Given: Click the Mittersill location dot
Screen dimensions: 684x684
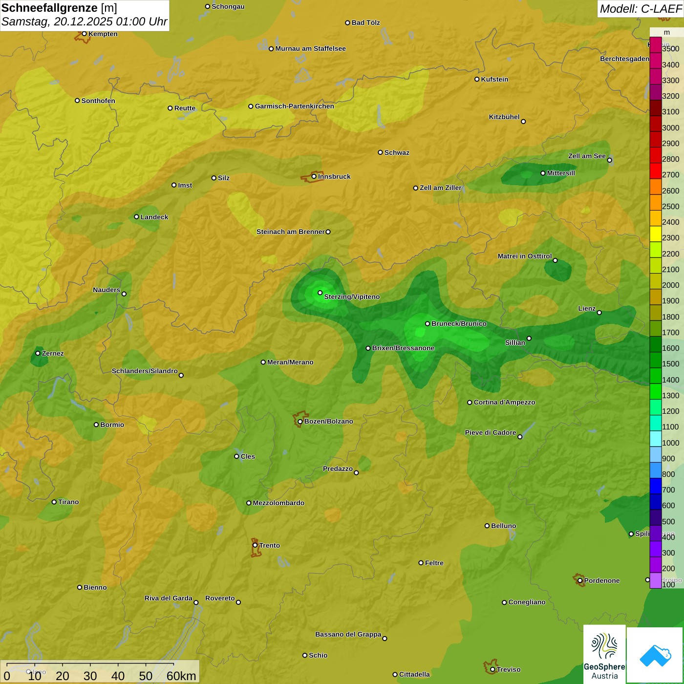Looking at the screenshot, I should coord(543,173).
